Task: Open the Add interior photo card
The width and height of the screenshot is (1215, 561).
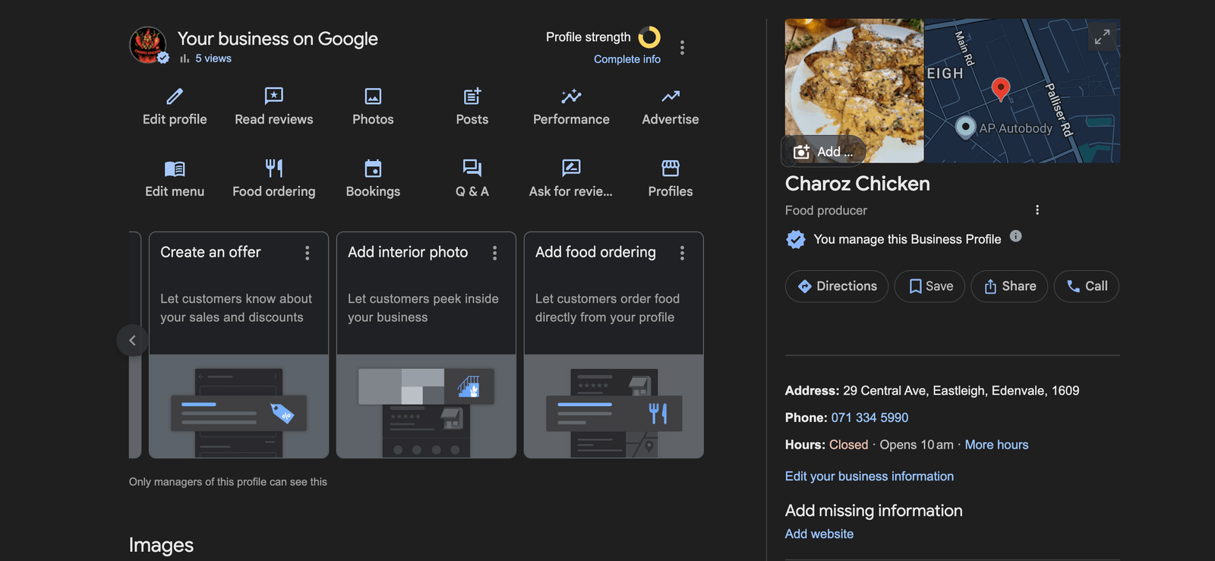Action: [x=426, y=345]
